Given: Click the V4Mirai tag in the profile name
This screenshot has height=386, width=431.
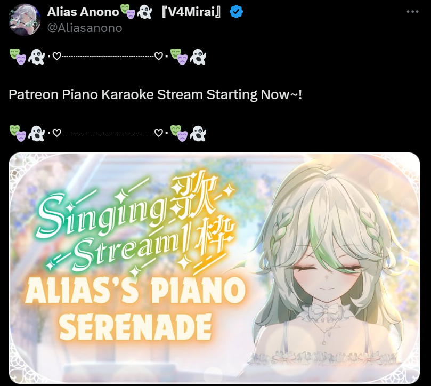Looking at the screenshot, I should tap(191, 12).
